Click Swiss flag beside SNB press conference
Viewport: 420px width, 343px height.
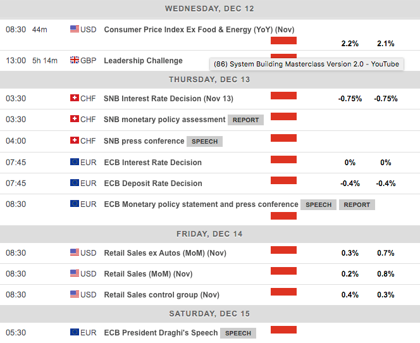pos(75,141)
